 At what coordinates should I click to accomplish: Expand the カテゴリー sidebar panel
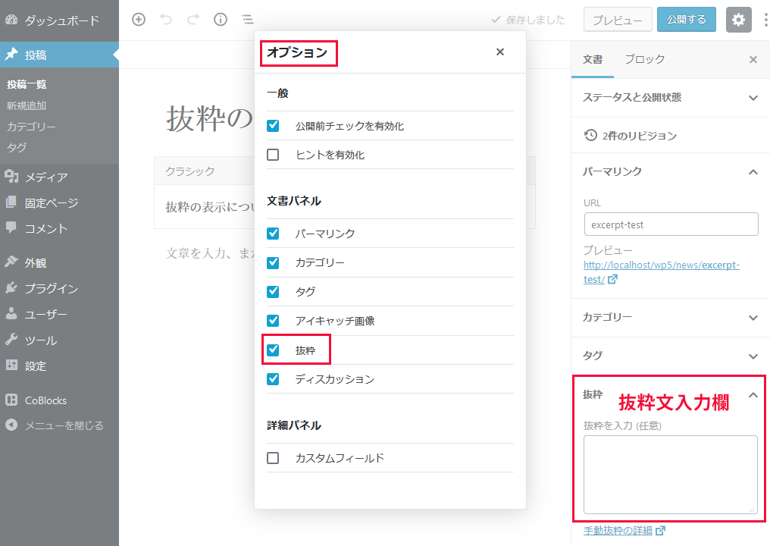pyautogui.click(x=670, y=318)
